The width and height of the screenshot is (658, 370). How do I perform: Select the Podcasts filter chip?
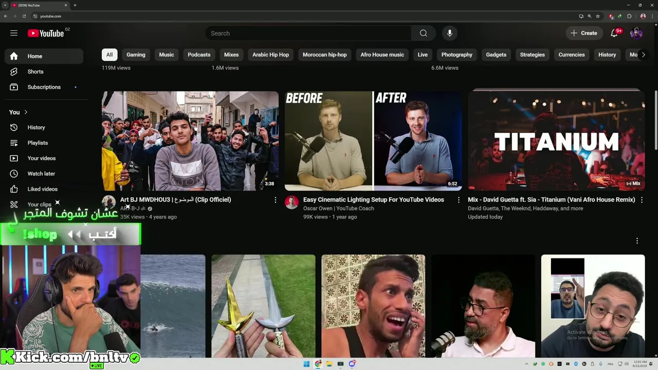click(x=199, y=54)
